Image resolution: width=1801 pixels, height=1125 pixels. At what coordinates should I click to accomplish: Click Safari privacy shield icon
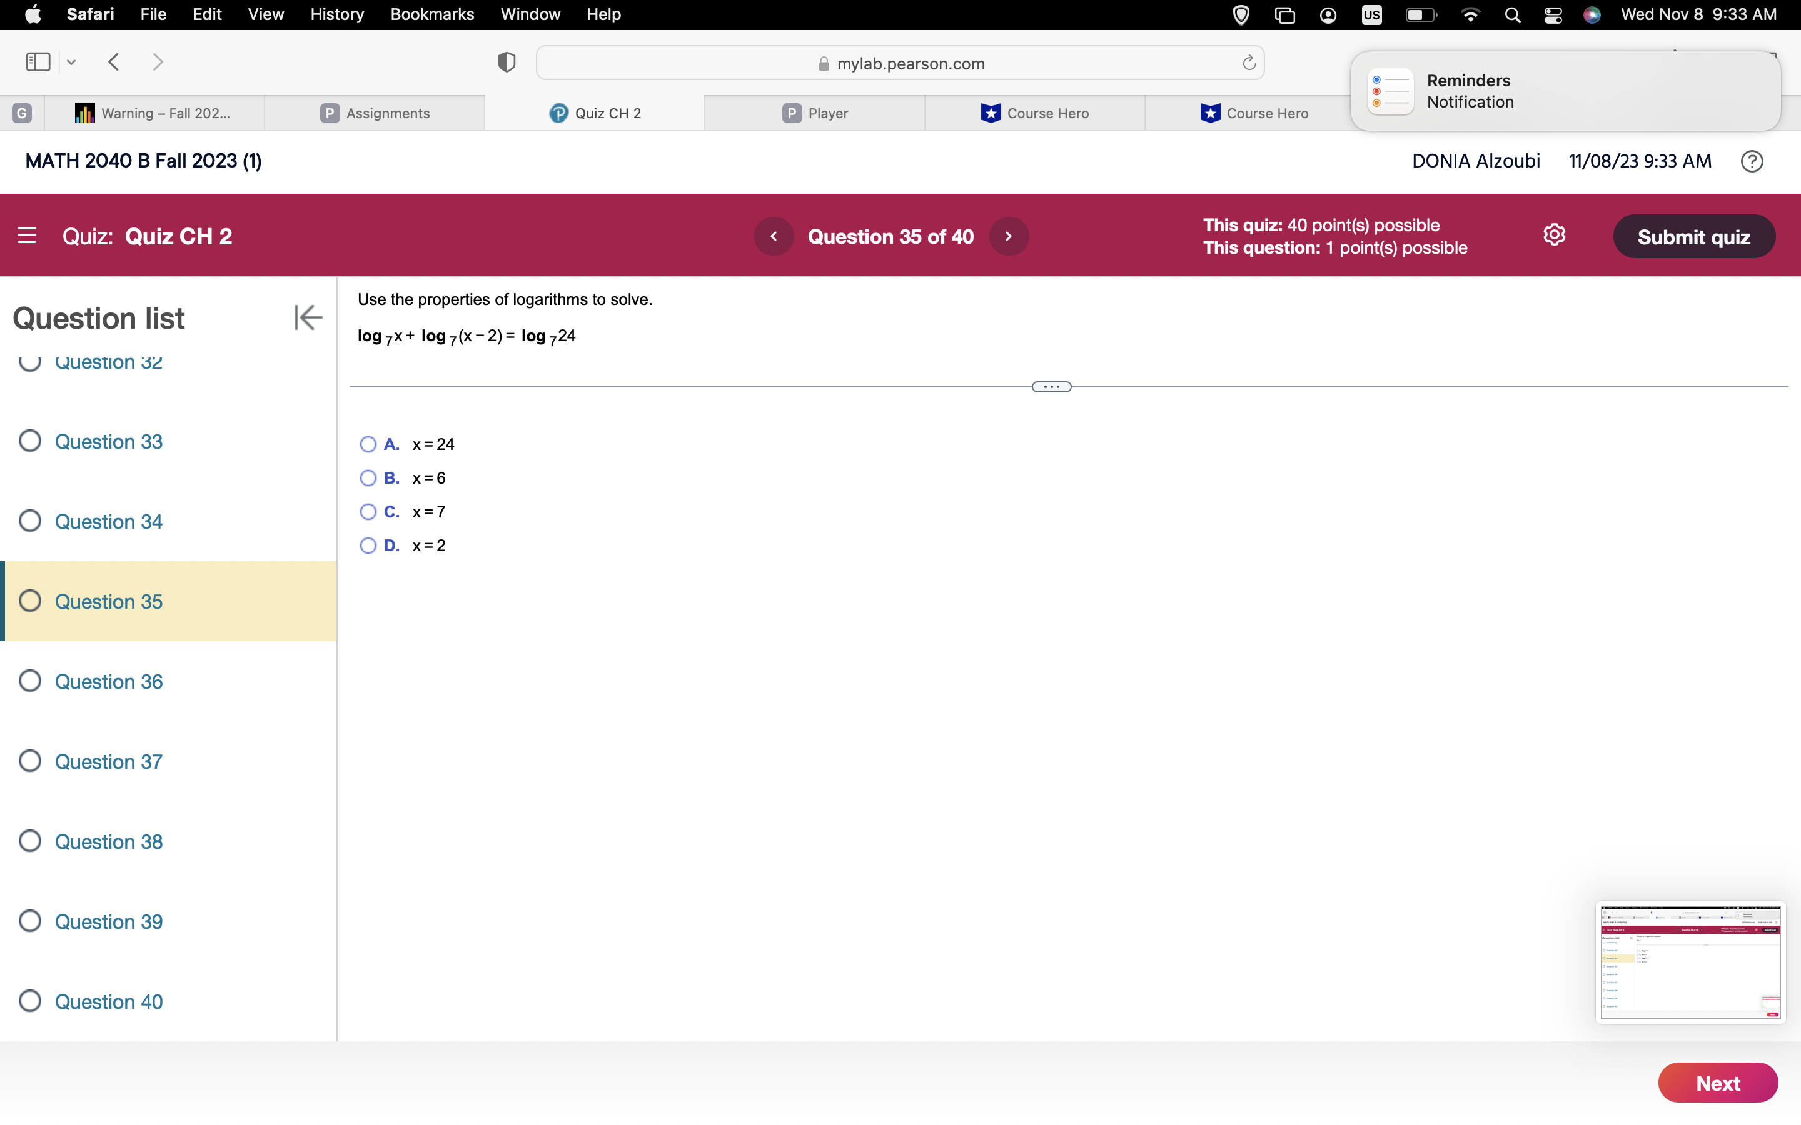click(507, 62)
